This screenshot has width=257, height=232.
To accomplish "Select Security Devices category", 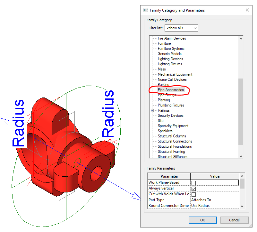I will click(170, 116).
